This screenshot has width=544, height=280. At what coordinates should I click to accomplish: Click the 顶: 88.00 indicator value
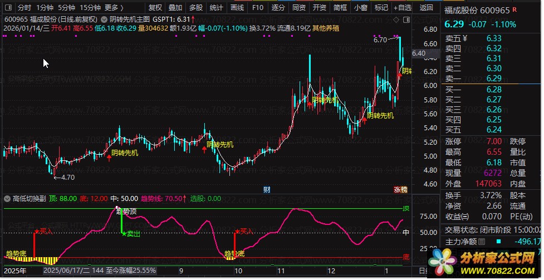tap(63, 199)
